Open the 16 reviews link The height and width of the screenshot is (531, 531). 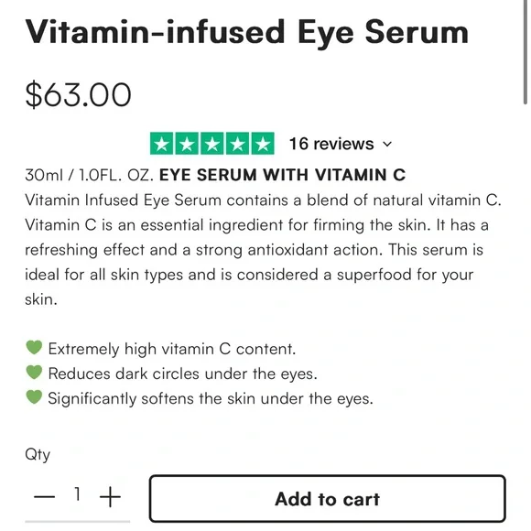coord(331,144)
